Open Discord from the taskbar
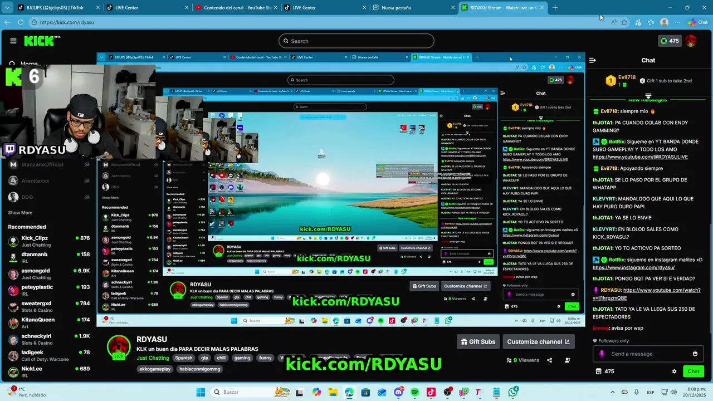 point(398,392)
